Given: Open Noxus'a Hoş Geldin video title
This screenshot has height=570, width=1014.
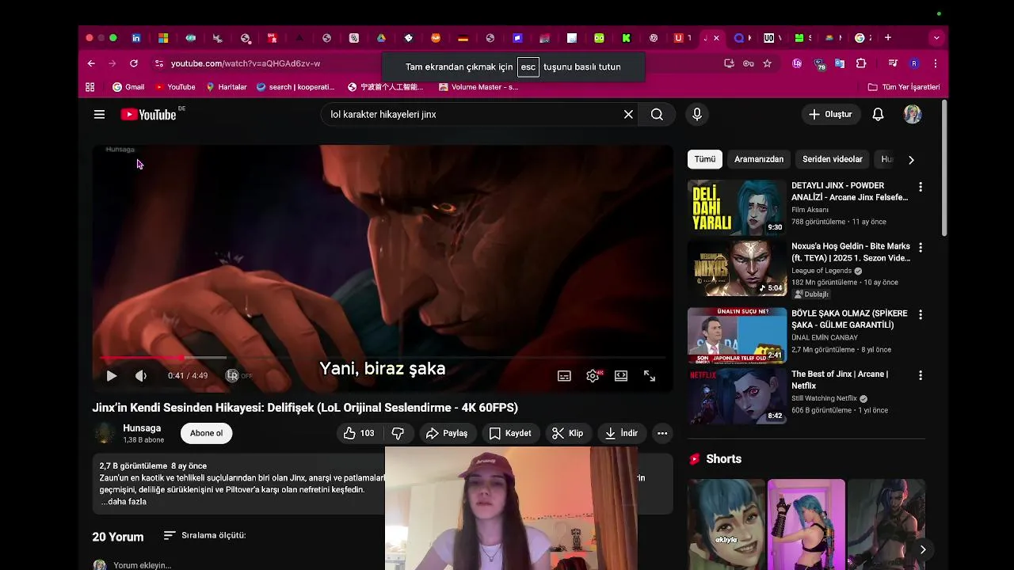Looking at the screenshot, I should tap(851, 253).
